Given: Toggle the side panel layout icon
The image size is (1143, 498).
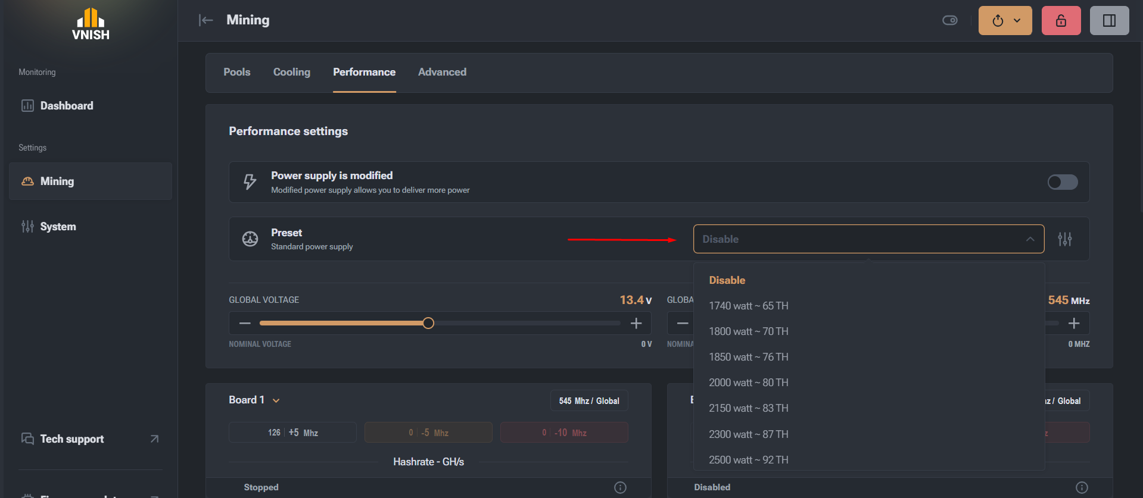Looking at the screenshot, I should (x=1109, y=21).
